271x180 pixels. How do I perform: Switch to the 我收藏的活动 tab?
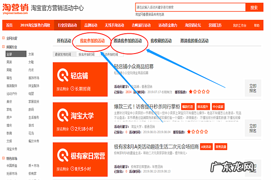(161, 41)
